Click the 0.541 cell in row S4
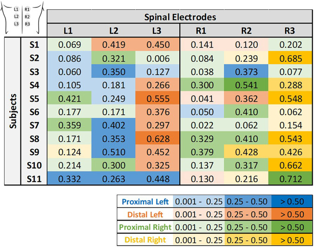The image size is (314, 247). click(246, 85)
